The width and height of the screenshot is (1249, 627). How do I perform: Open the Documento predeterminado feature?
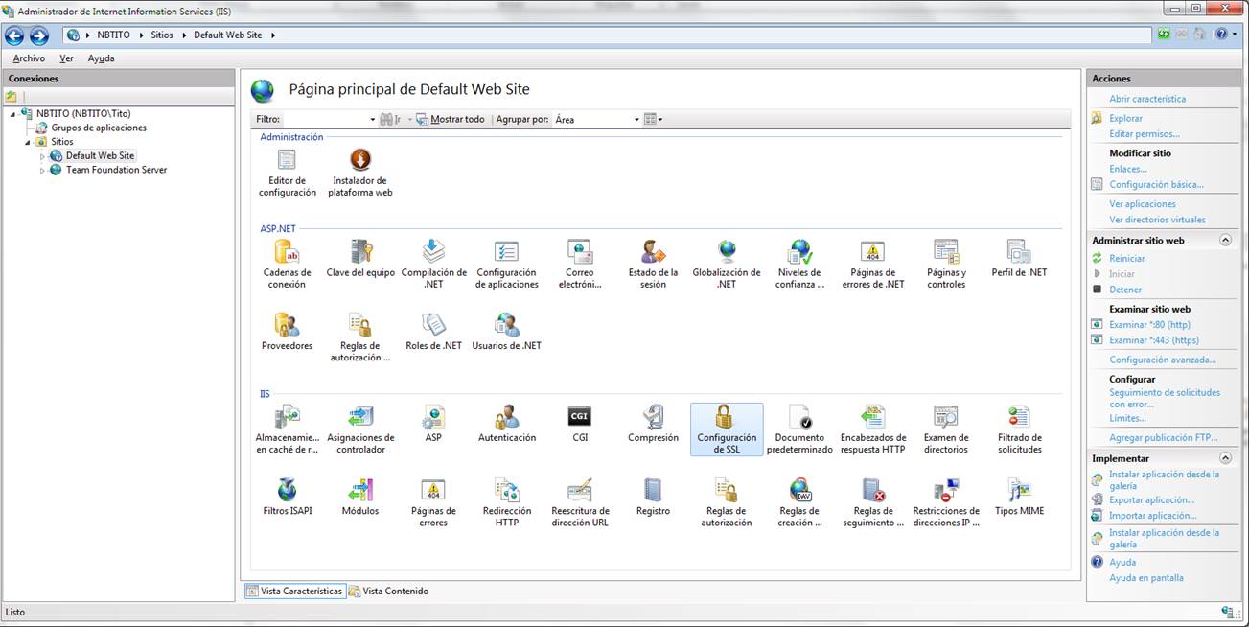tap(799, 417)
